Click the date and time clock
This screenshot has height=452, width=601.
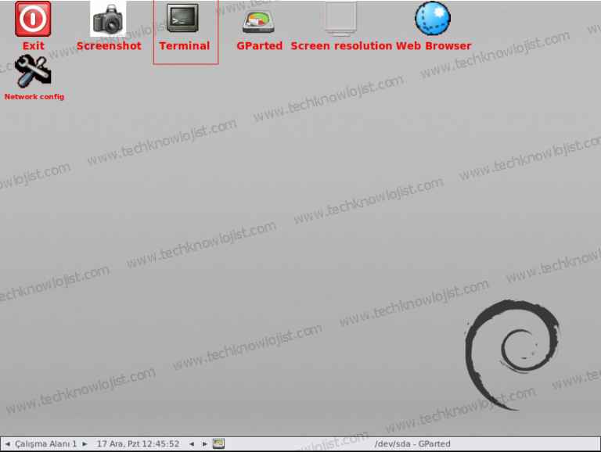(x=138, y=444)
